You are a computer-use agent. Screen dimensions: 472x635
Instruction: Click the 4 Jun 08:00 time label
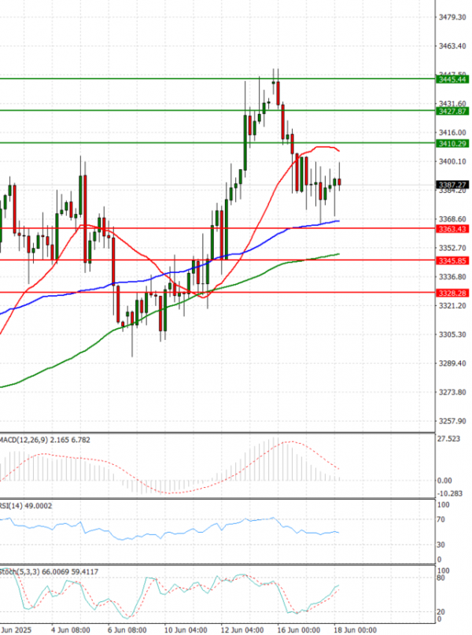70,629
